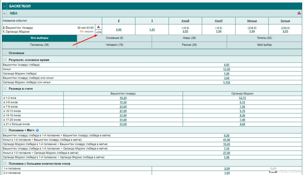The width and height of the screenshot is (304, 175).
Task: Tick the Основные section checkbox
Action: (5, 53)
